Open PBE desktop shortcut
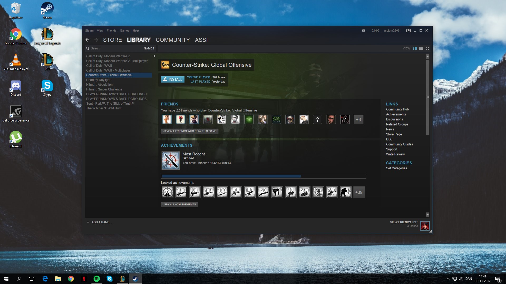Screen dimensions: 506x284 pyautogui.click(x=47, y=62)
